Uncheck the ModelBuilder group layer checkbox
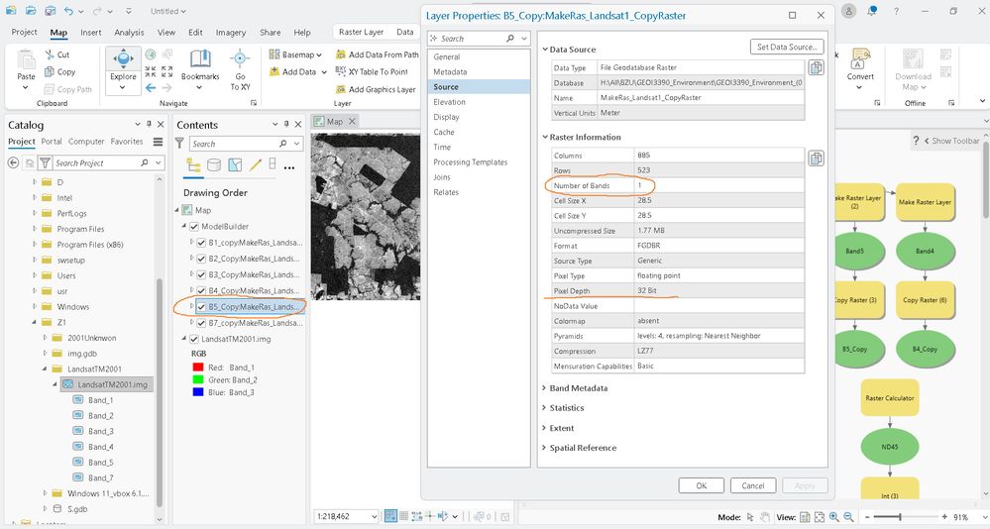This screenshot has height=529, width=990. tap(194, 226)
